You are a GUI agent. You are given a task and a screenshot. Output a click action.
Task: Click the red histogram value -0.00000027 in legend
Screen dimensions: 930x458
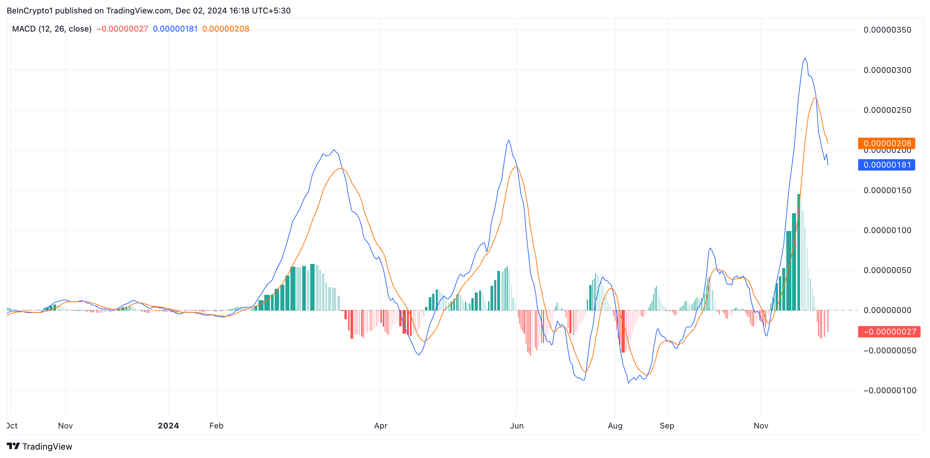click(x=123, y=29)
